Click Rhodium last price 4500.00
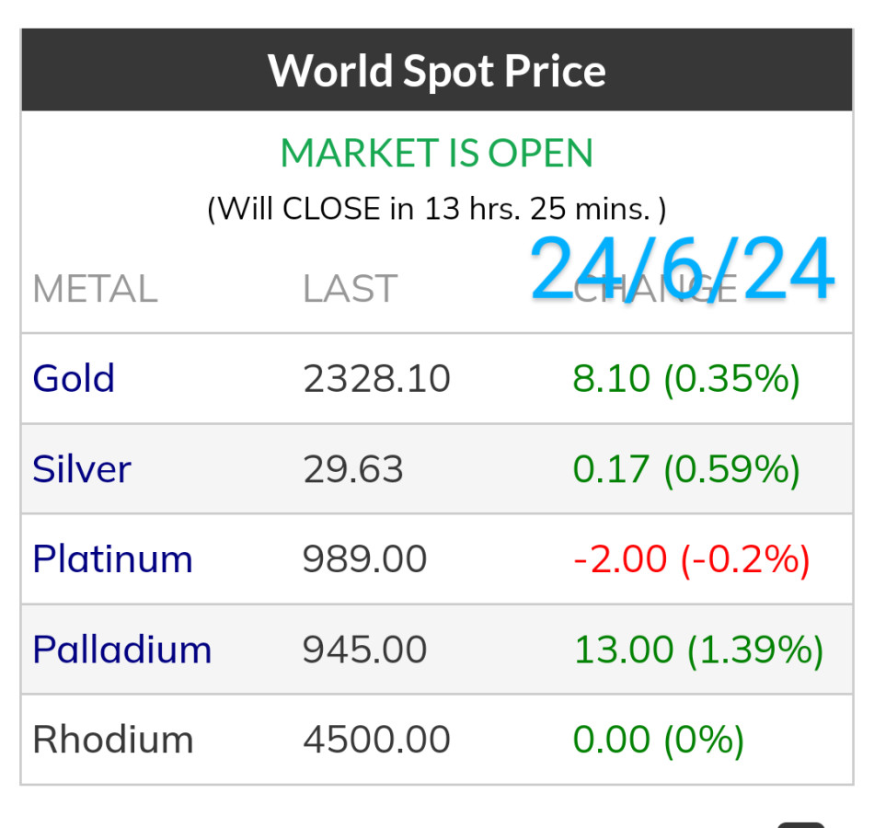This screenshot has height=828, width=874. pos(376,740)
